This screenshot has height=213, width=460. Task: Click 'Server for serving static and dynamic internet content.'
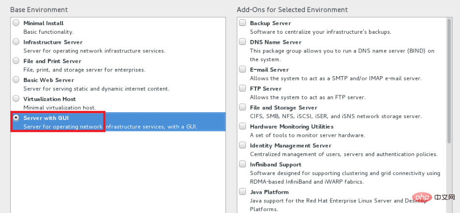(96, 89)
